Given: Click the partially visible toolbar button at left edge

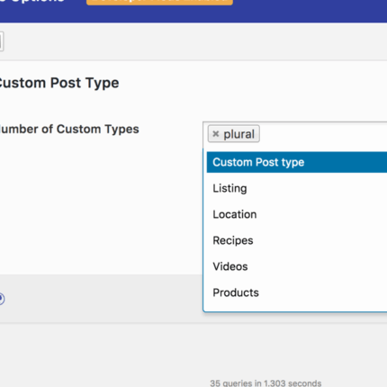Looking at the screenshot, I should pyautogui.click(x=1, y=41).
